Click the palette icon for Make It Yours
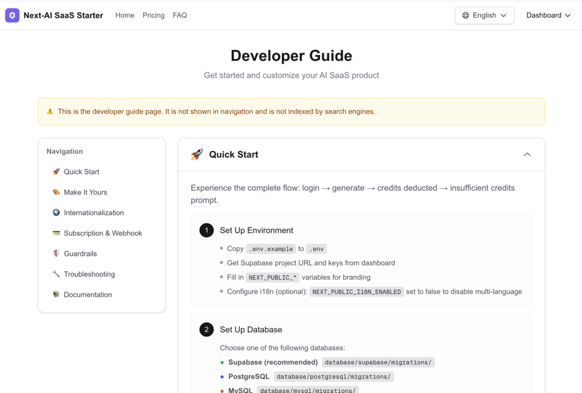 56,192
